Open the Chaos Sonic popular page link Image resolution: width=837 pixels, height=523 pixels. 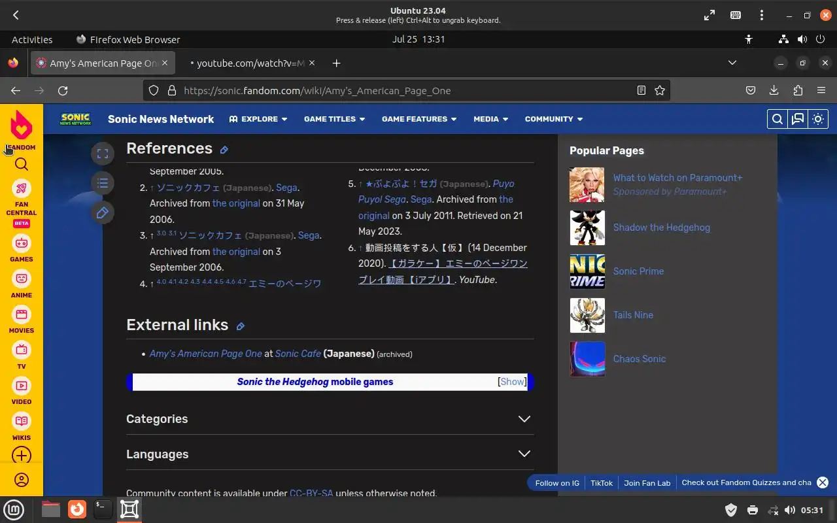tap(639, 359)
